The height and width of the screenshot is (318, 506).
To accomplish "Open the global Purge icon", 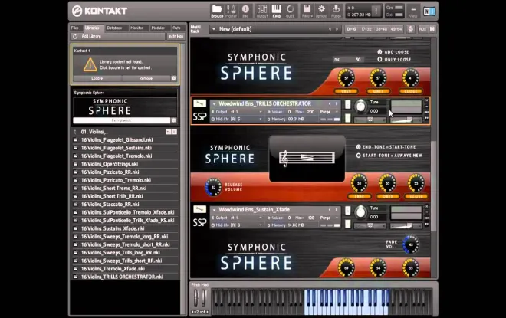I will point(336,11).
